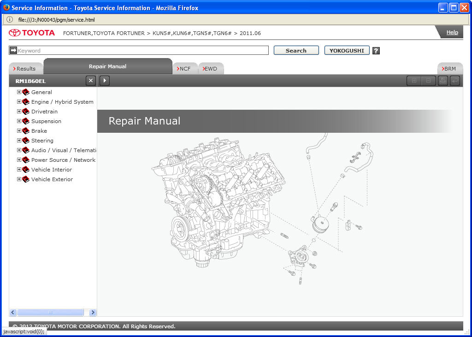472x337 pixels.
Task: Click the file URL in address bar
Action: pos(56,20)
